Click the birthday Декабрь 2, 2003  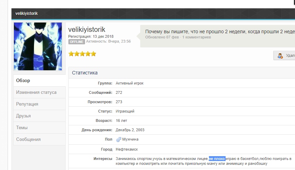pos(130,130)
